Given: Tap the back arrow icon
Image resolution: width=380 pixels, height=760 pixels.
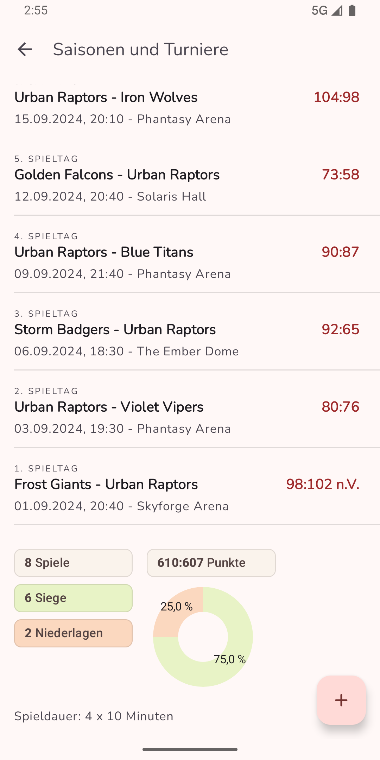Looking at the screenshot, I should [25, 49].
